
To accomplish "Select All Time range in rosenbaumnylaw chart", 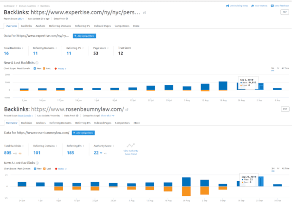I will pos(286,169).
